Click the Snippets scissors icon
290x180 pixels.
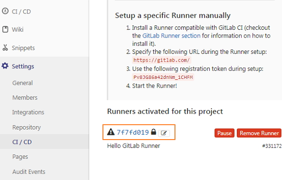click(x=5, y=48)
